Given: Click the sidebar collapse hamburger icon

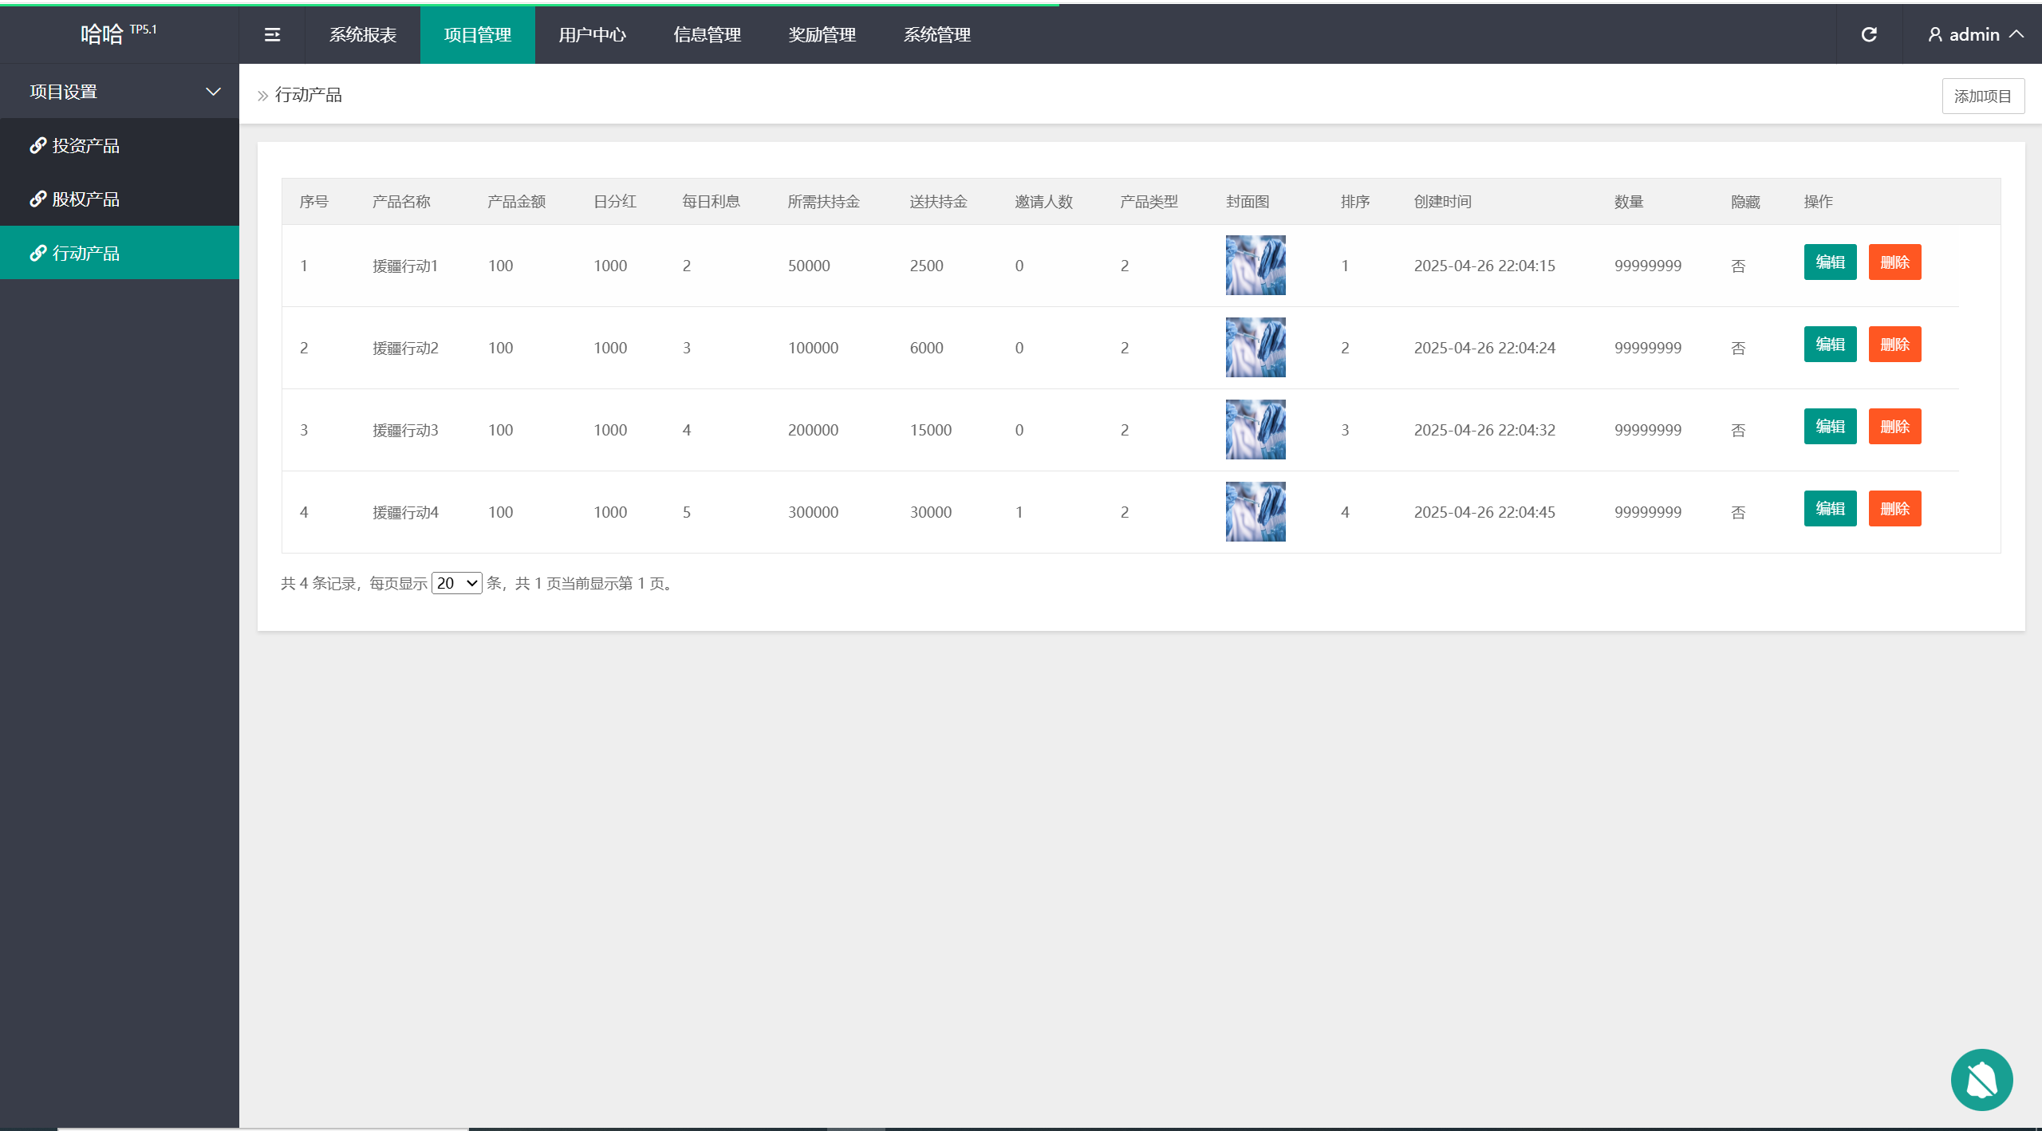Looking at the screenshot, I should (272, 34).
